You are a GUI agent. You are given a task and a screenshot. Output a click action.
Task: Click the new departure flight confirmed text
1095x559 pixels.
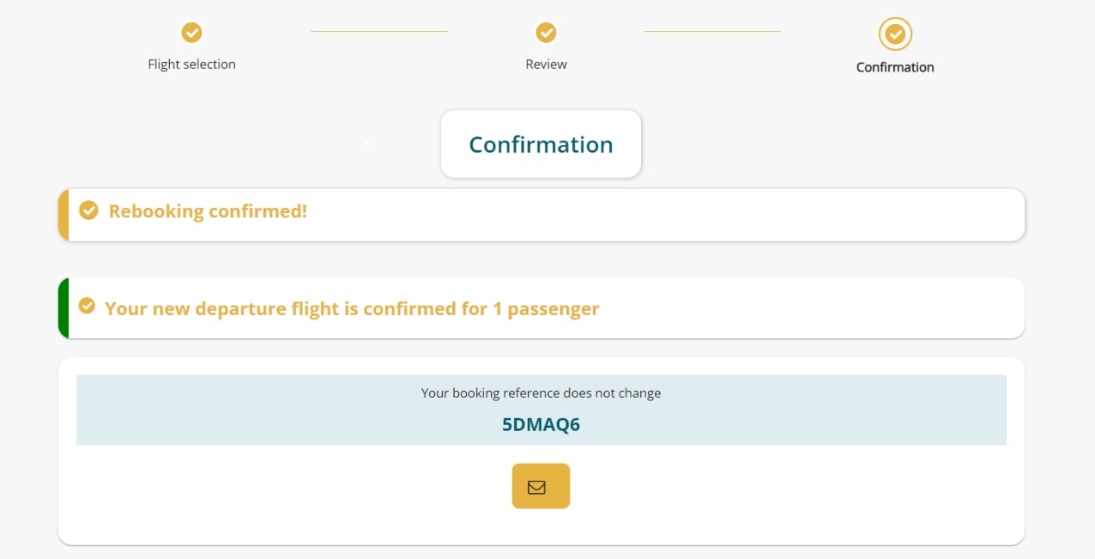352,308
